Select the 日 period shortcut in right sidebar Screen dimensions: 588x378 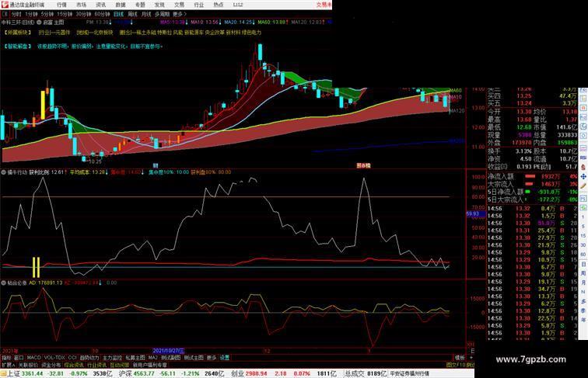point(583,264)
